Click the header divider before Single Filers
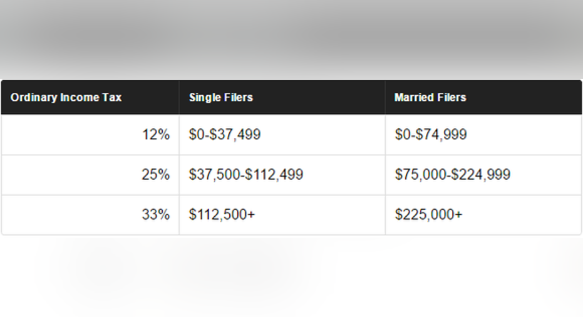 pyautogui.click(x=179, y=98)
